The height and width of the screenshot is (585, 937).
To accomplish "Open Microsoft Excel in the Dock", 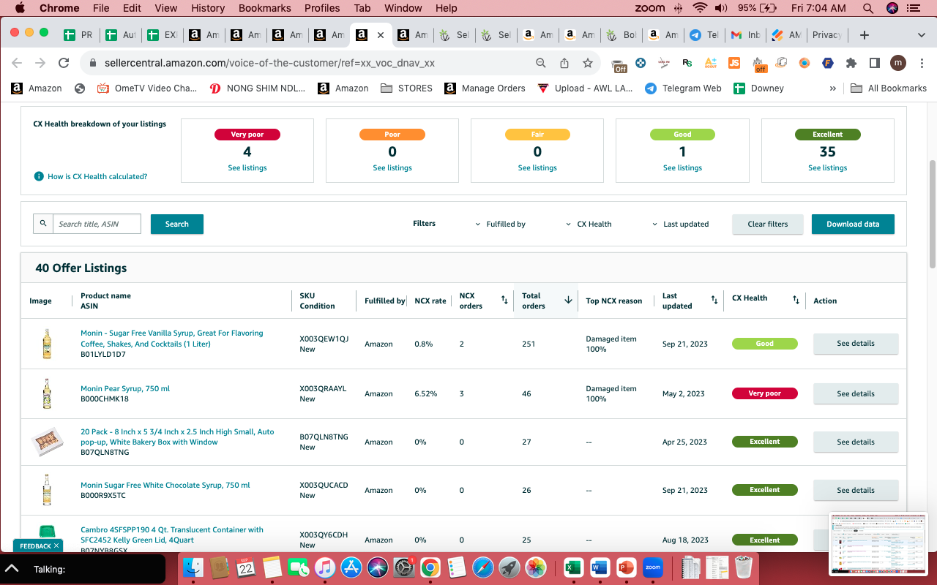I will 573,567.
